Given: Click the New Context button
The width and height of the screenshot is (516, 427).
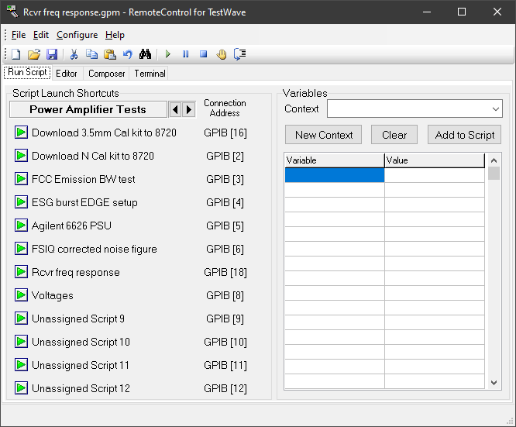Looking at the screenshot, I should coord(324,135).
